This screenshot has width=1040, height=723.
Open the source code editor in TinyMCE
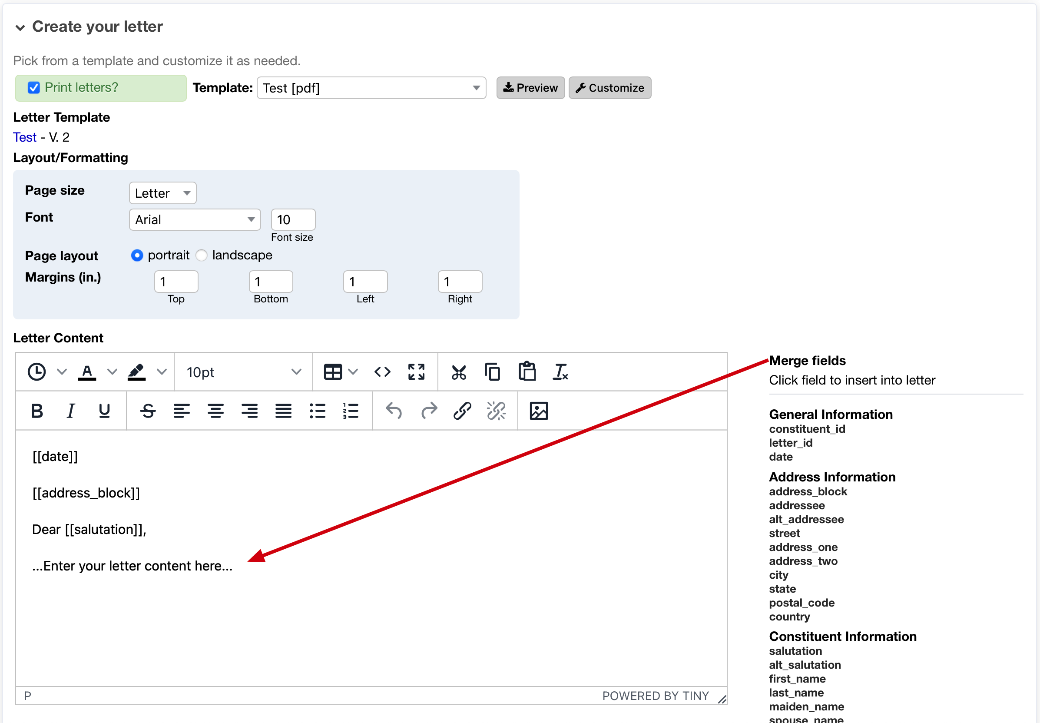pyautogui.click(x=382, y=371)
